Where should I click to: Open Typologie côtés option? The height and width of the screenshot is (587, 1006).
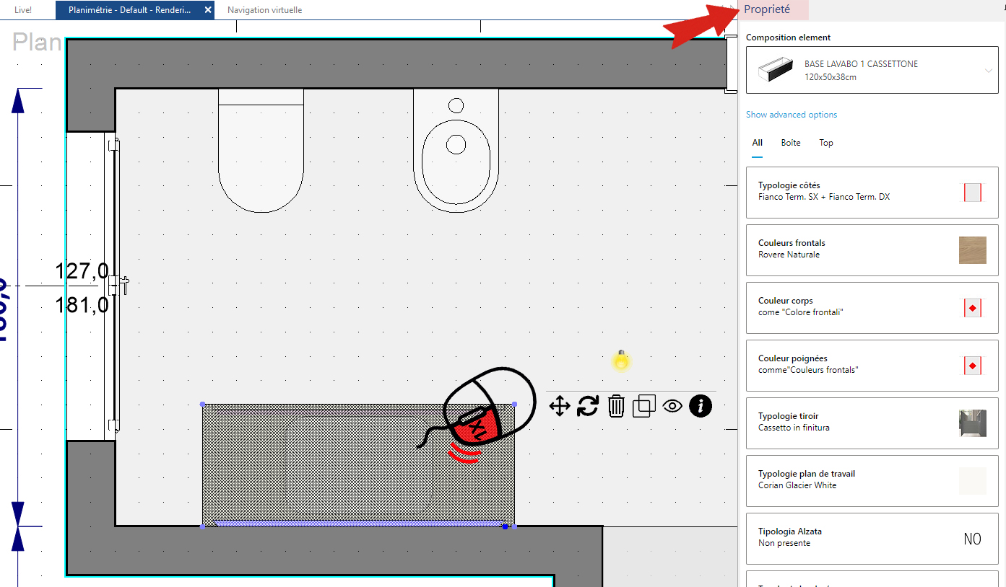tap(872, 193)
